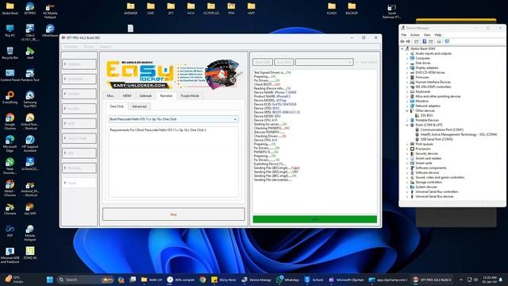Expand the Apple section in EFT sidebar
This screenshot has height=286, width=508.
tap(79, 183)
